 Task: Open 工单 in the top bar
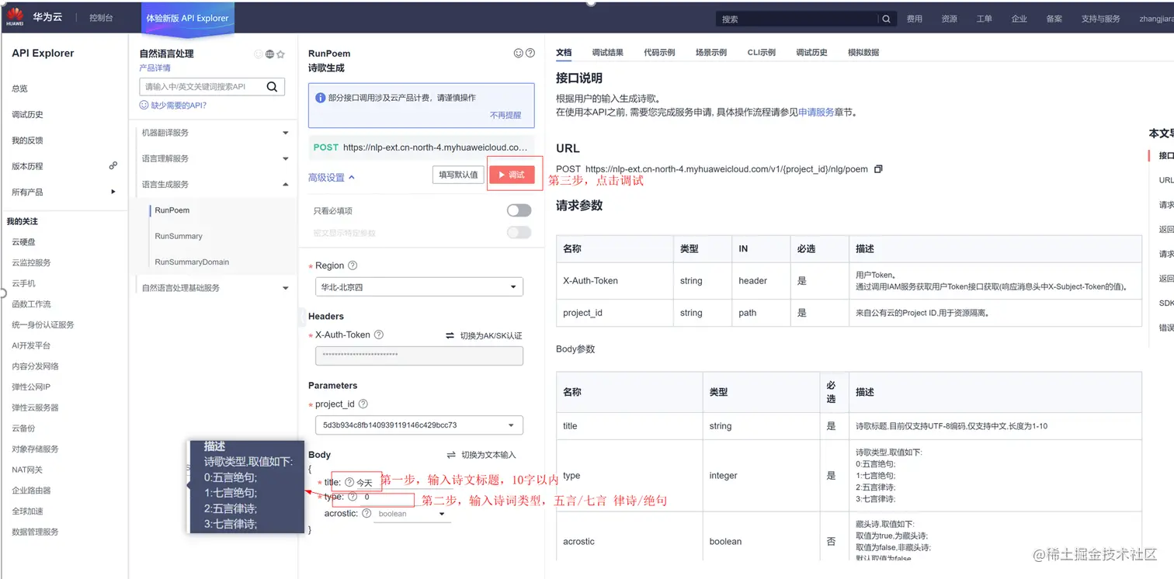[985, 19]
